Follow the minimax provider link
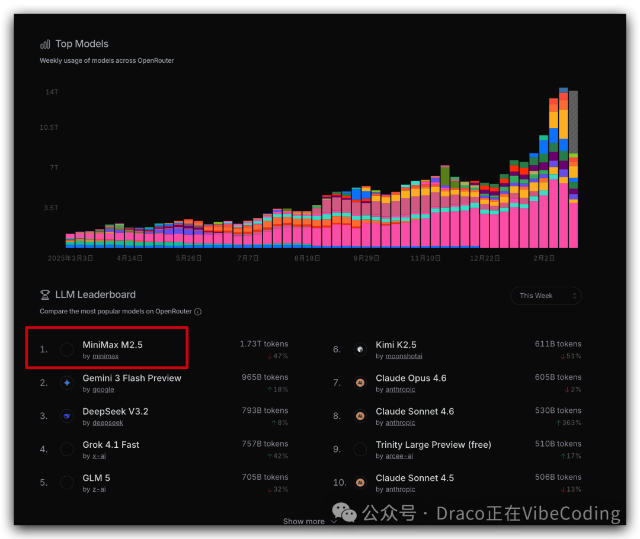Viewport: 640px width, 539px height. (x=105, y=356)
